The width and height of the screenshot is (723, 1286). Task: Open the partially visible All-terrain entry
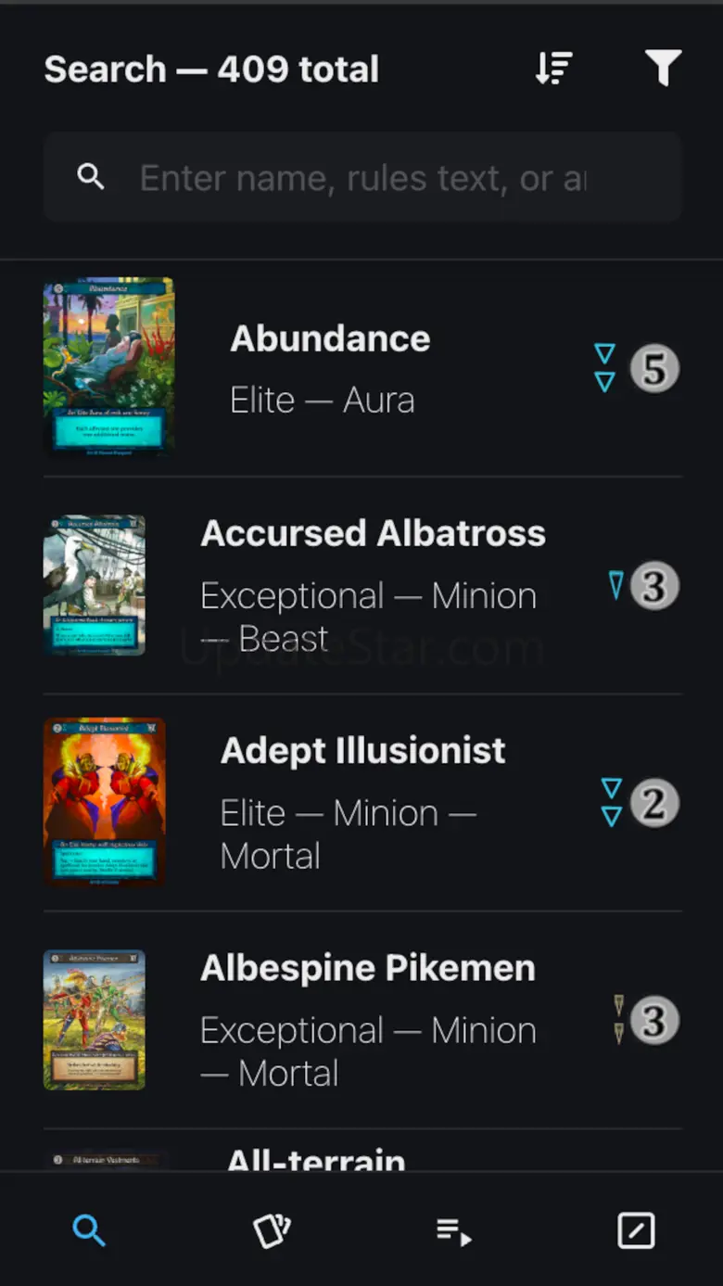(x=315, y=1159)
